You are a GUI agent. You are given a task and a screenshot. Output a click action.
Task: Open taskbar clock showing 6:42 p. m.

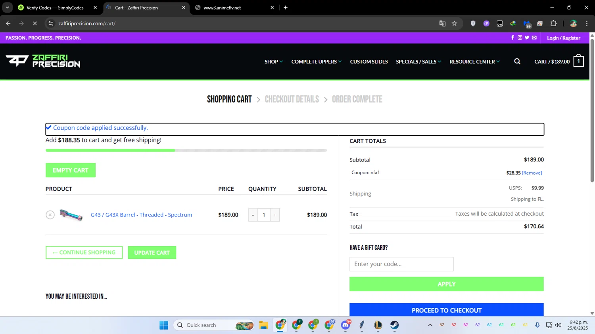(x=578, y=325)
